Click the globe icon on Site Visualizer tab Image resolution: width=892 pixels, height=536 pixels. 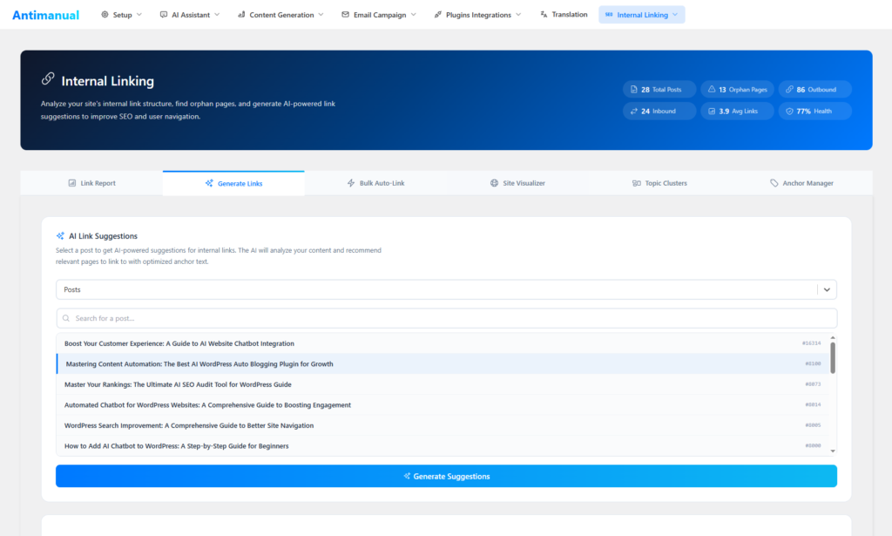click(493, 183)
